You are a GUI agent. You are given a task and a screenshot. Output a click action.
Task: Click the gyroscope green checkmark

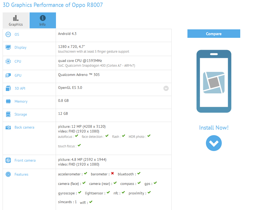click(x=80, y=192)
